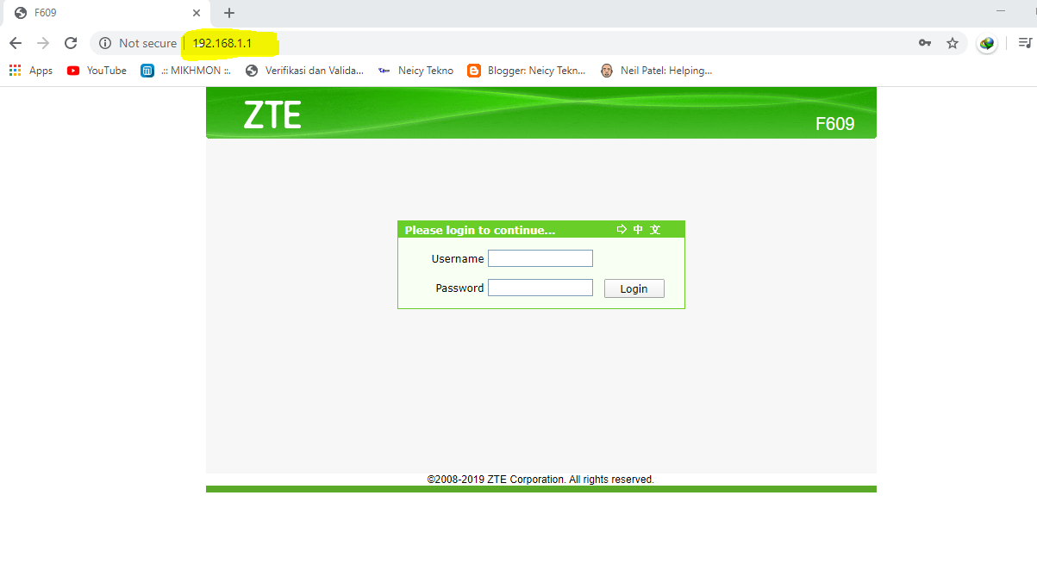
Task: Click the ZTE logo in header
Action: pyautogui.click(x=272, y=115)
